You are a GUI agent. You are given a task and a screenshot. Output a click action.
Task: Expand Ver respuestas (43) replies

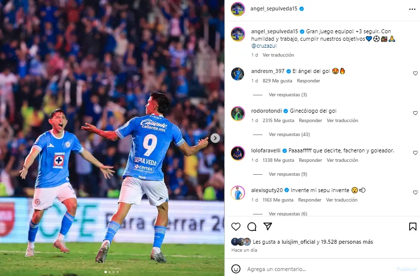point(289,134)
